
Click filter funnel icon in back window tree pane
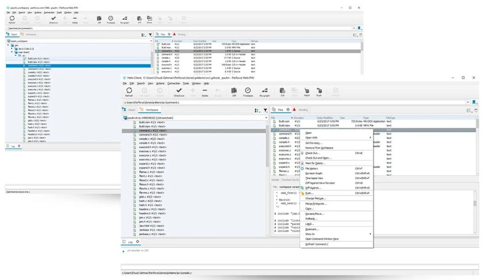150,35
